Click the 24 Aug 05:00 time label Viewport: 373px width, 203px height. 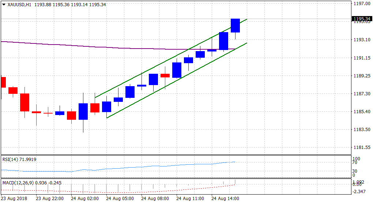coord(120,199)
